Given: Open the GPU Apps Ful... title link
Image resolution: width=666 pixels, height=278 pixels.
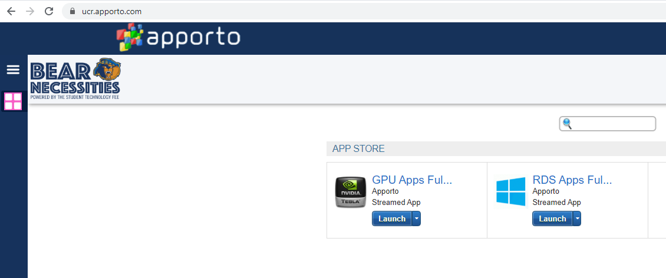Looking at the screenshot, I should (x=412, y=180).
